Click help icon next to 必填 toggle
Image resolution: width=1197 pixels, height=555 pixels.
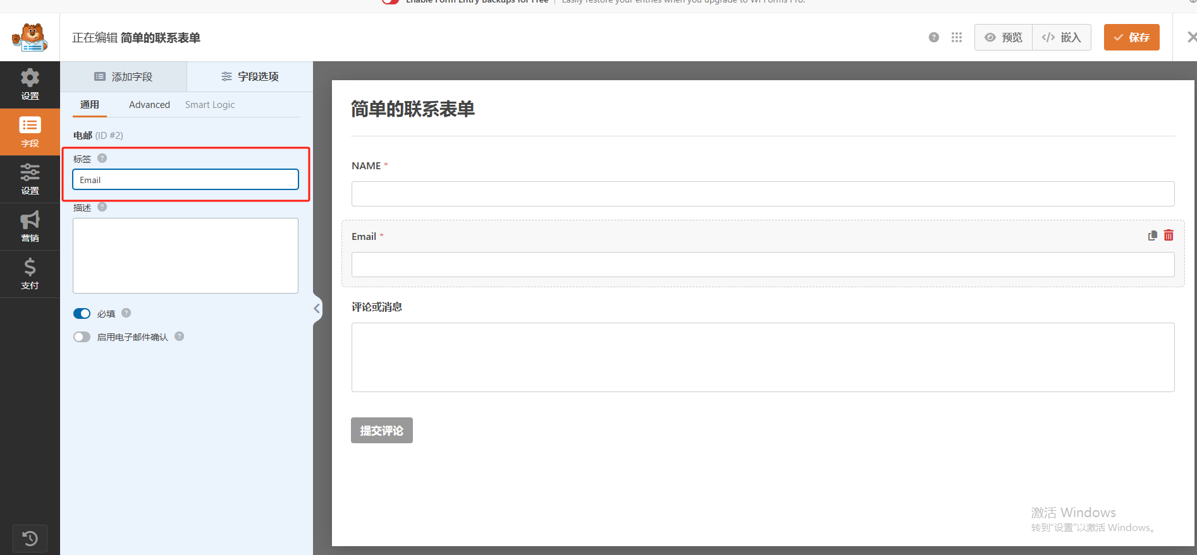click(x=126, y=313)
